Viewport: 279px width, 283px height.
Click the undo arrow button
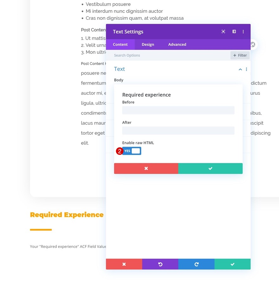[160, 264]
